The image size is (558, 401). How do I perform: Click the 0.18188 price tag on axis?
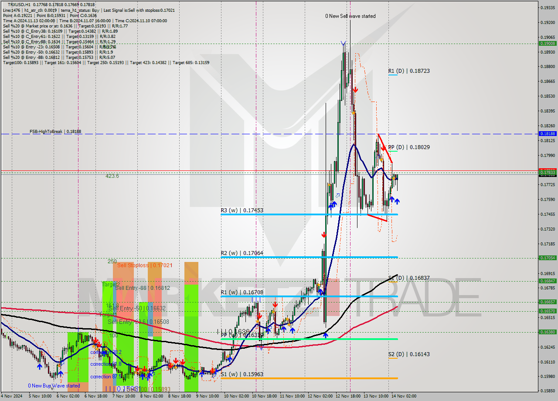coord(548,134)
